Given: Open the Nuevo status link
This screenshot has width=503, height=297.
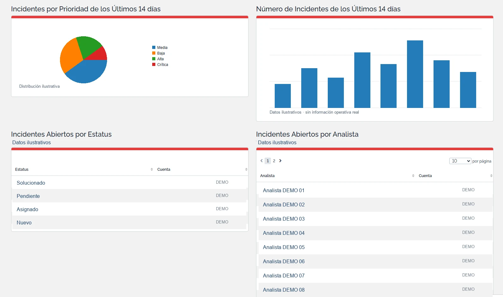Looking at the screenshot, I should [x=24, y=223].
